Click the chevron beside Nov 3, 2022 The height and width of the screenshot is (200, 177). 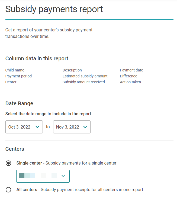[85, 127]
